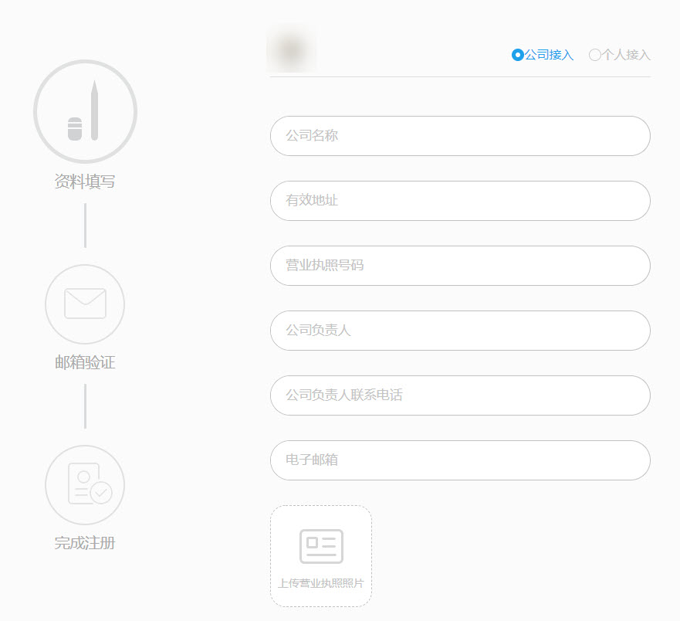The height and width of the screenshot is (621, 680).
Task: Open the blurred logo image at the top
Action: click(x=291, y=48)
